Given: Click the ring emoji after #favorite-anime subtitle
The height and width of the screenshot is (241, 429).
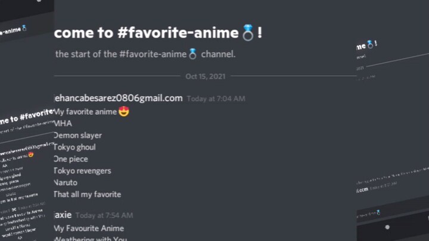Looking at the screenshot, I should click(x=192, y=54).
